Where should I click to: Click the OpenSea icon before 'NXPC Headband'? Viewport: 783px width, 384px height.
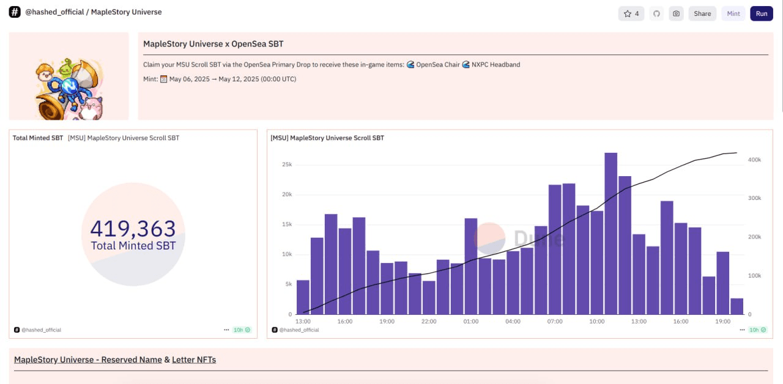point(466,64)
